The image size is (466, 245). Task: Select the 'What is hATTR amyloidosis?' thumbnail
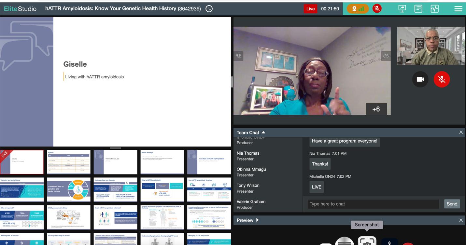coord(162,190)
